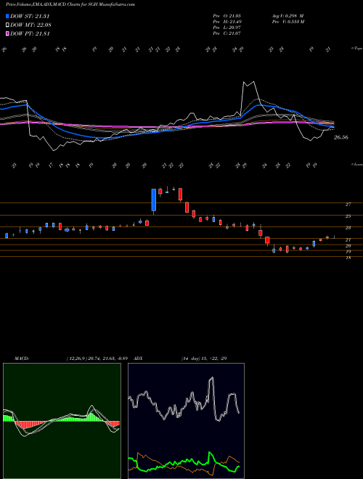Click the white DOW MT legend swatch
The width and height of the screenshot is (363, 479).
pos(8,25)
